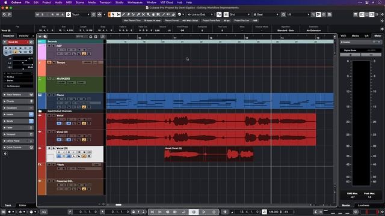Adjust the inspector volume fader slider
This screenshot has width=385, height=216.
pyautogui.click(x=23, y=60)
